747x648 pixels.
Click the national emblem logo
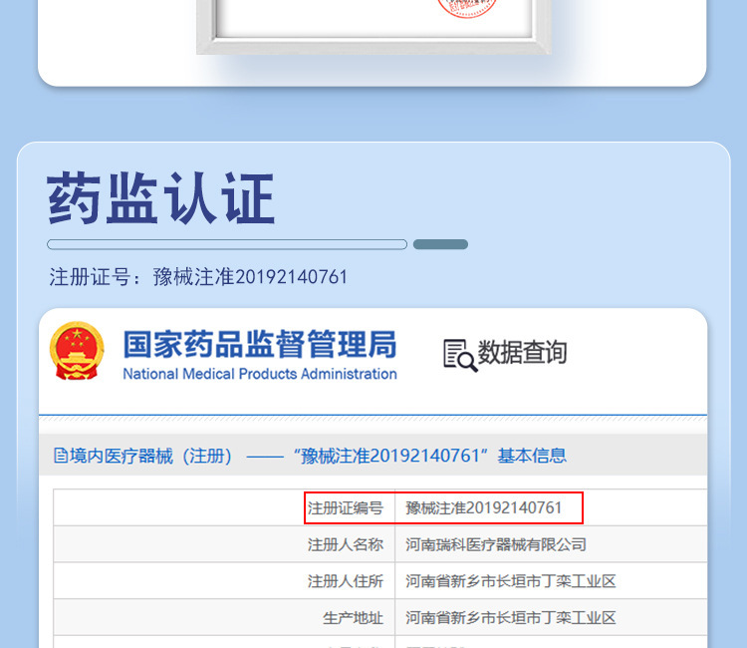[77, 351]
